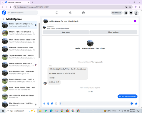Screen dimensions: 142x113
Task: Open the taskbar clock and date
Action: (133, 111)
